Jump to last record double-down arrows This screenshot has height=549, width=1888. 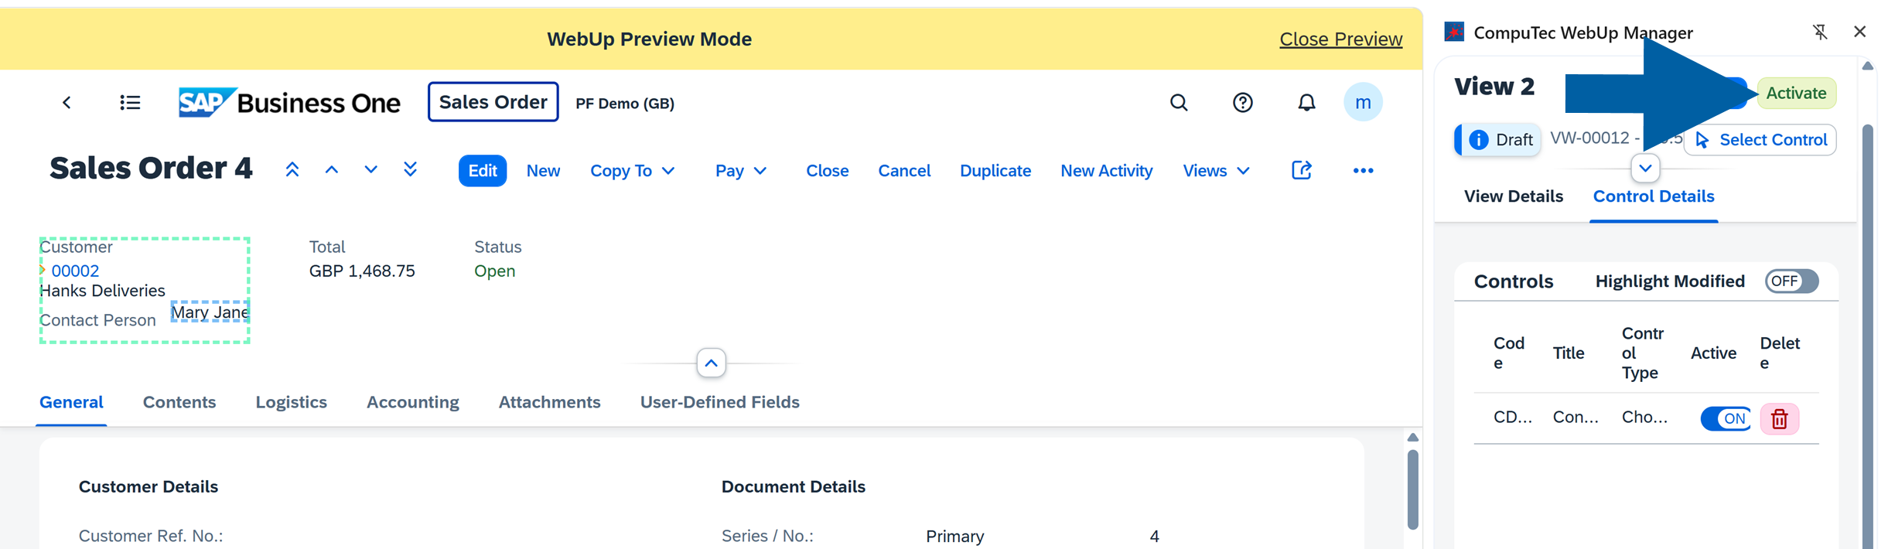click(411, 170)
